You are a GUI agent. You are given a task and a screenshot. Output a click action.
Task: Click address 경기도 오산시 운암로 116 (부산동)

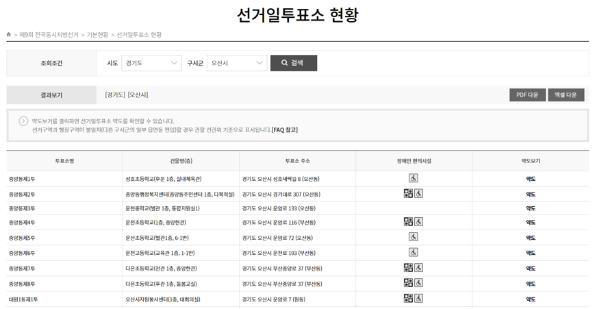(x=279, y=223)
